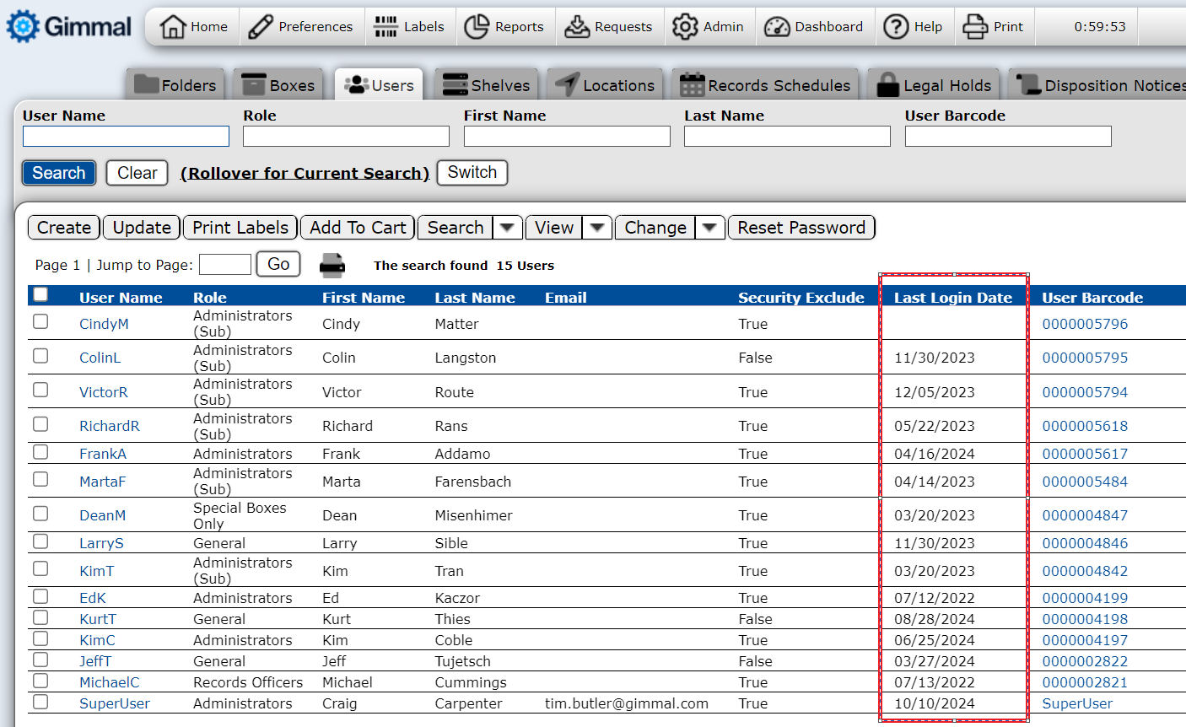The height and width of the screenshot is (727, 1186).
Task: Select the checkbox next to FrankA
Action: (x=40, y=453)
